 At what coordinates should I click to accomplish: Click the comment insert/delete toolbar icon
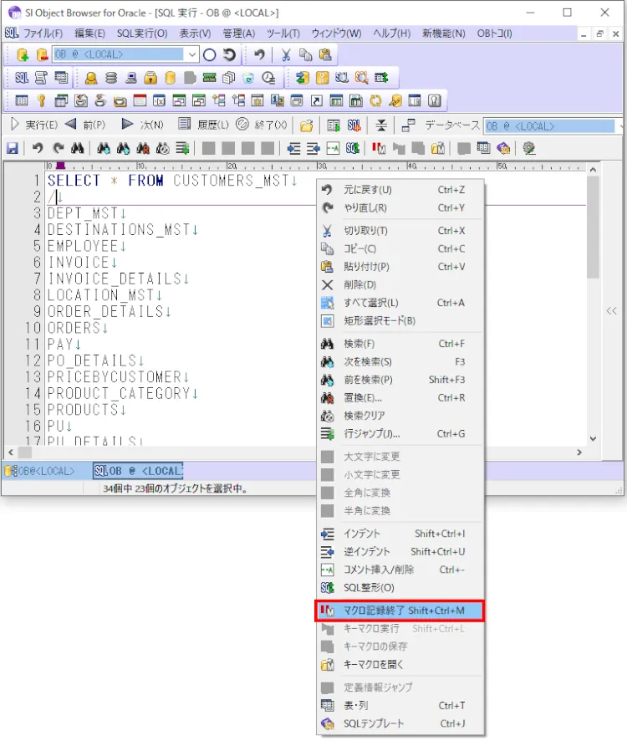click(333, 148)
